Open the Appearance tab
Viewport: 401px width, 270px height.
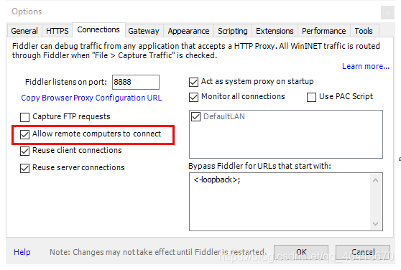coord(188,31)
